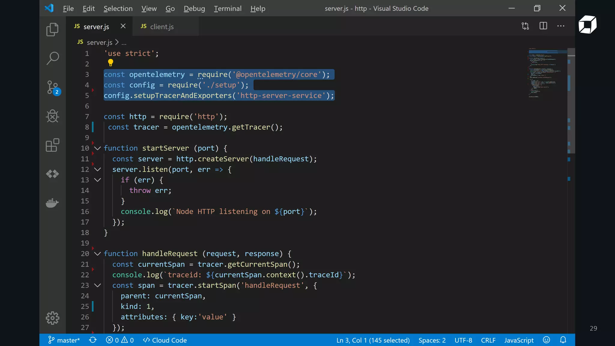615x346 pixels.
Task: Open the Search view in activity bar
Action: click(53, 58)
